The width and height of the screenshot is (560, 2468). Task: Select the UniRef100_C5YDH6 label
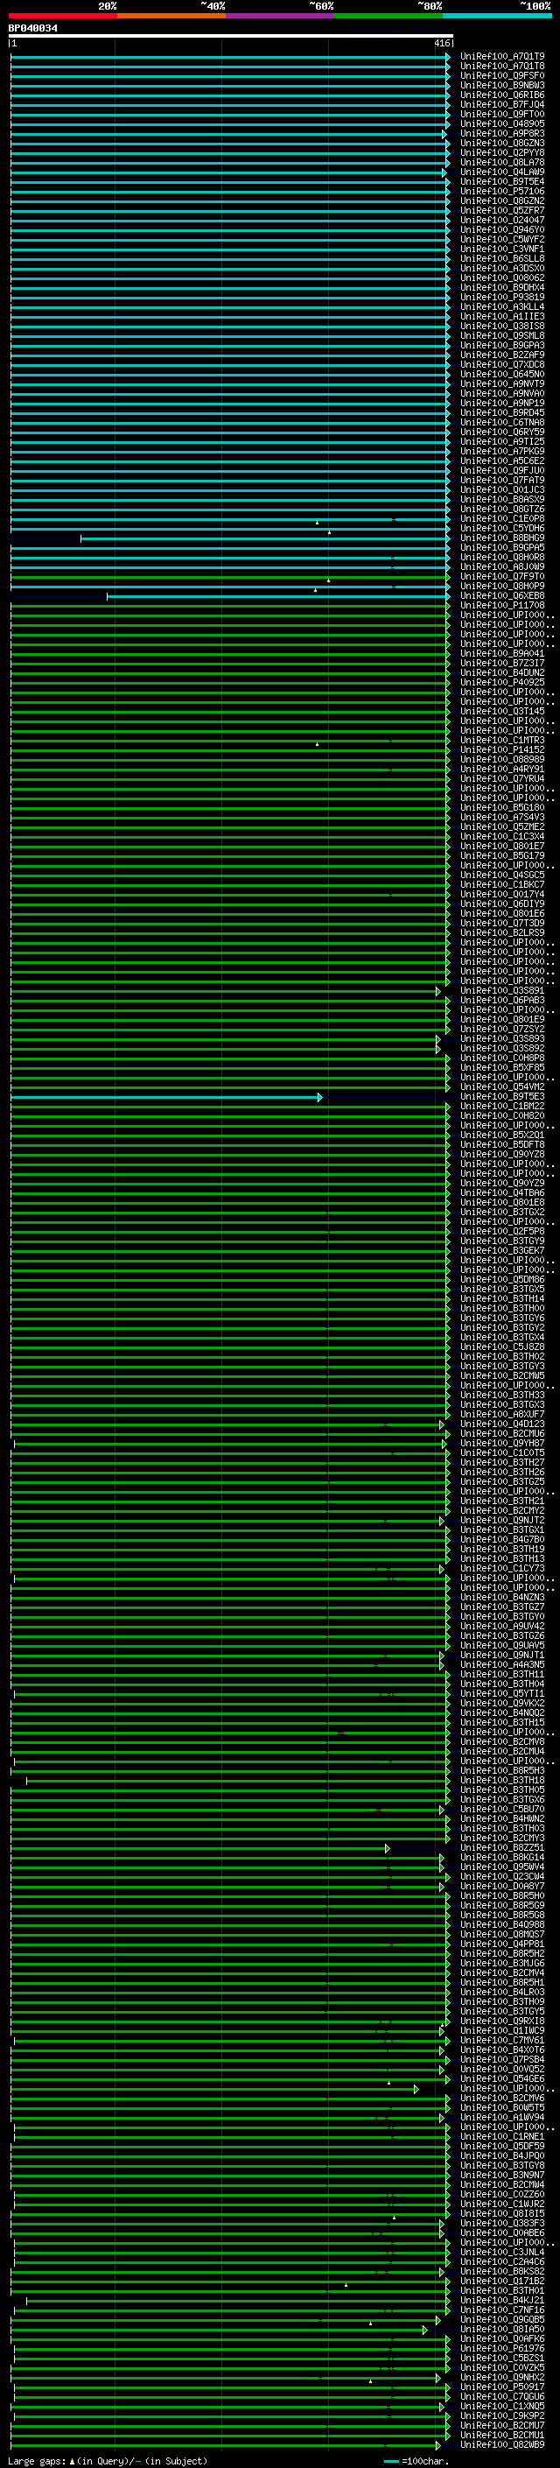pyautogui.click(x=502, y=528)
